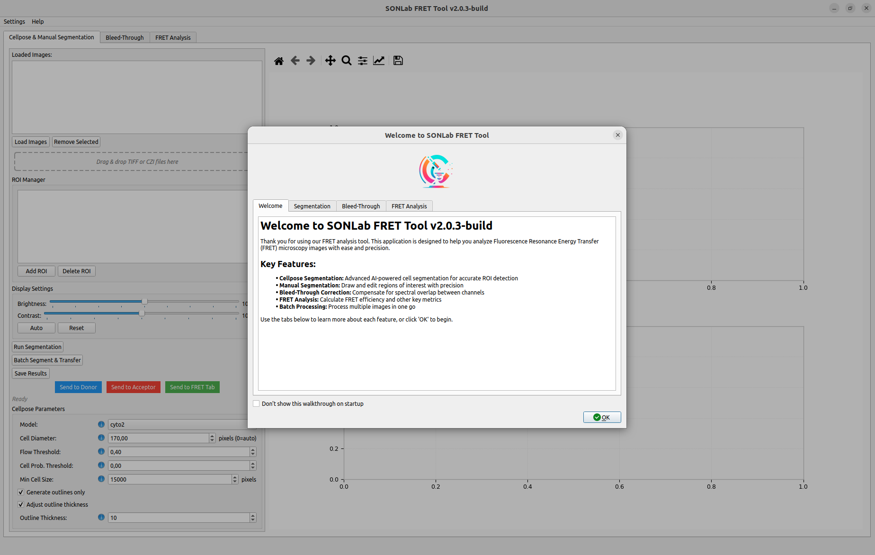Click info icon beside Flow Threshold

click(x=101, y=452)
